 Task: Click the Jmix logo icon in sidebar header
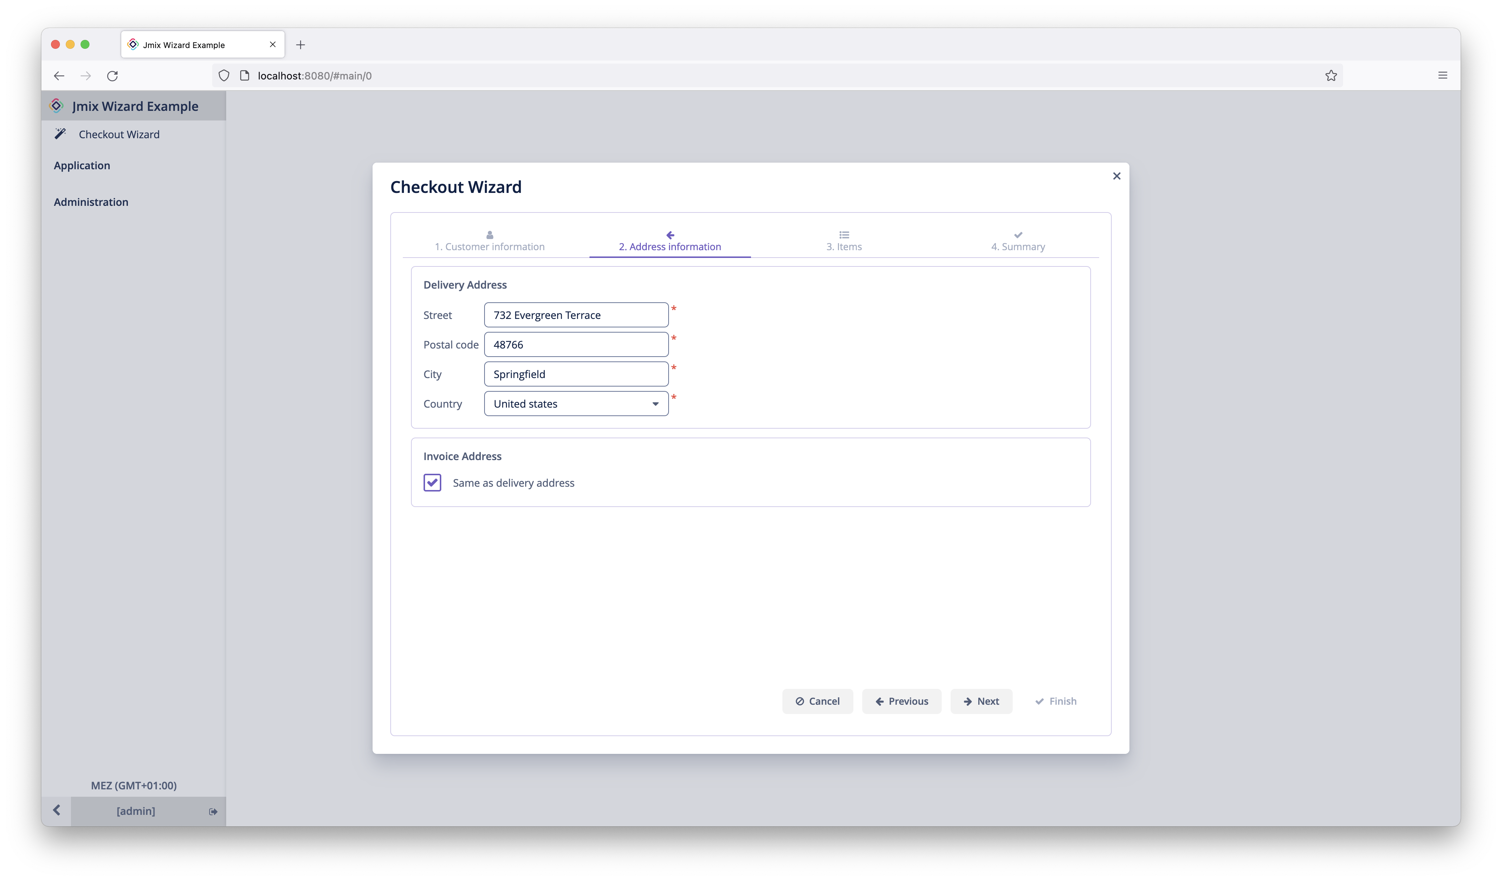tap(57, 106)
